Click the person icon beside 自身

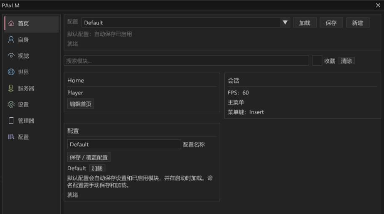click(x=11, y=40)
